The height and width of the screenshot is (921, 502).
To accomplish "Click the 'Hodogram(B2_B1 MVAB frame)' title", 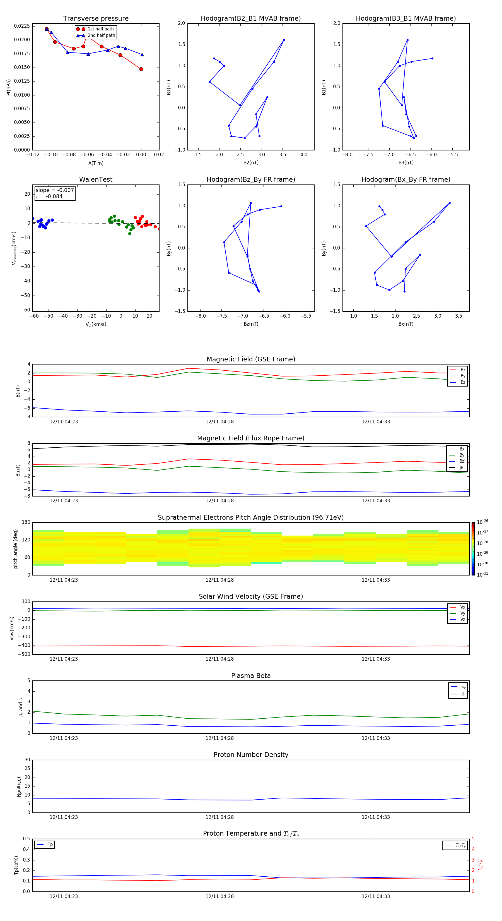I will pyautogui.click(x=251, y=19).
